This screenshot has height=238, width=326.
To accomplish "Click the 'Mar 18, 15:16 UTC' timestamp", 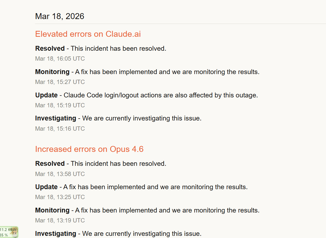I will pyautogui.click(x=60, y=129).
